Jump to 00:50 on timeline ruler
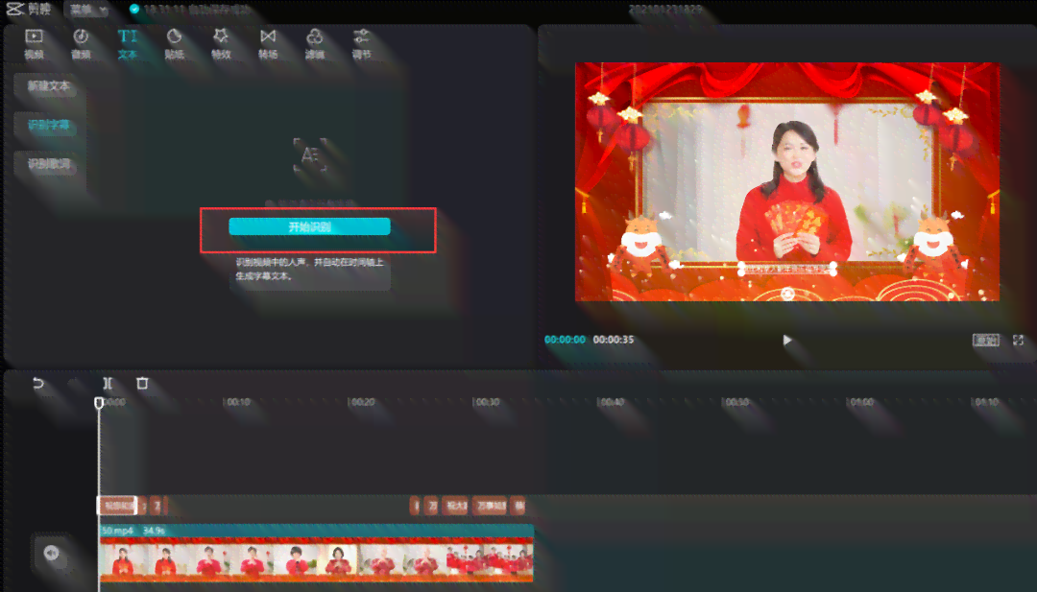The image size is (1037, 592). [x=736, y=402]
